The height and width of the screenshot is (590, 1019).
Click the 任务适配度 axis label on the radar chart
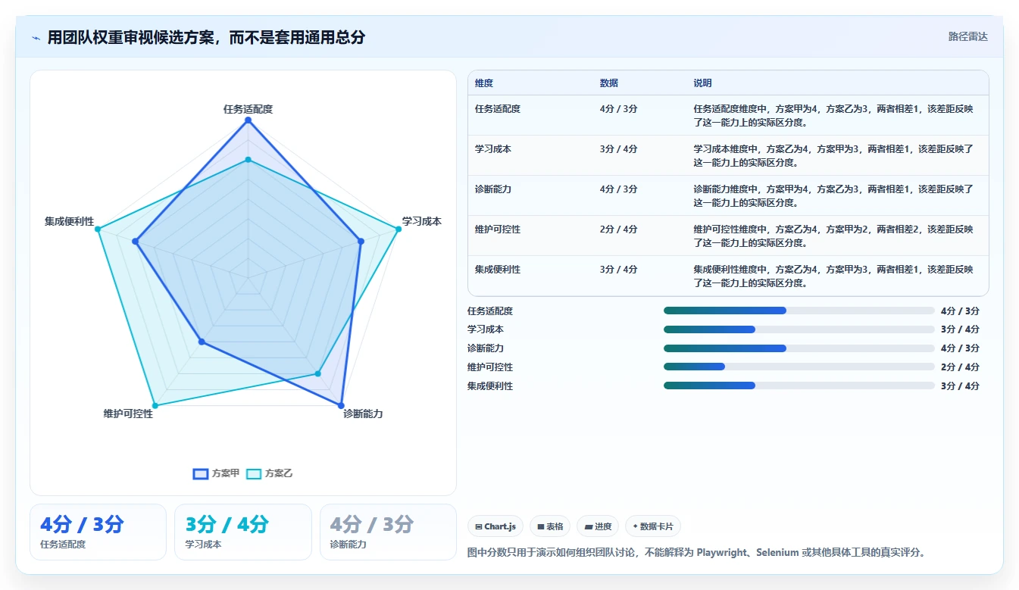tap(248, 109)
